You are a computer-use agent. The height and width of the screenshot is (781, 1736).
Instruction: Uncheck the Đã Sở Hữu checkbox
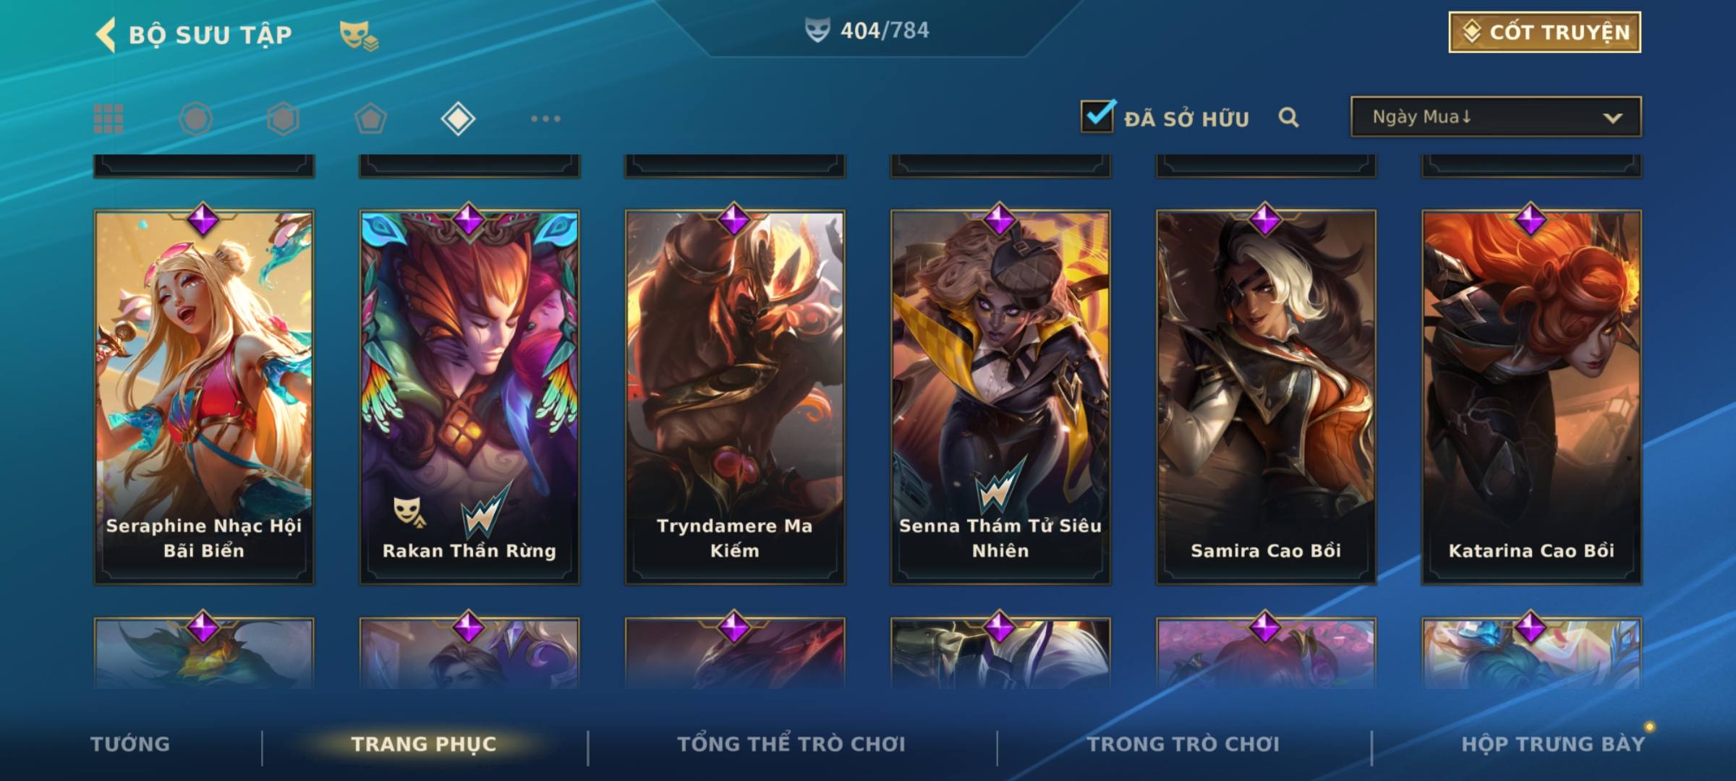point(1097,116)
